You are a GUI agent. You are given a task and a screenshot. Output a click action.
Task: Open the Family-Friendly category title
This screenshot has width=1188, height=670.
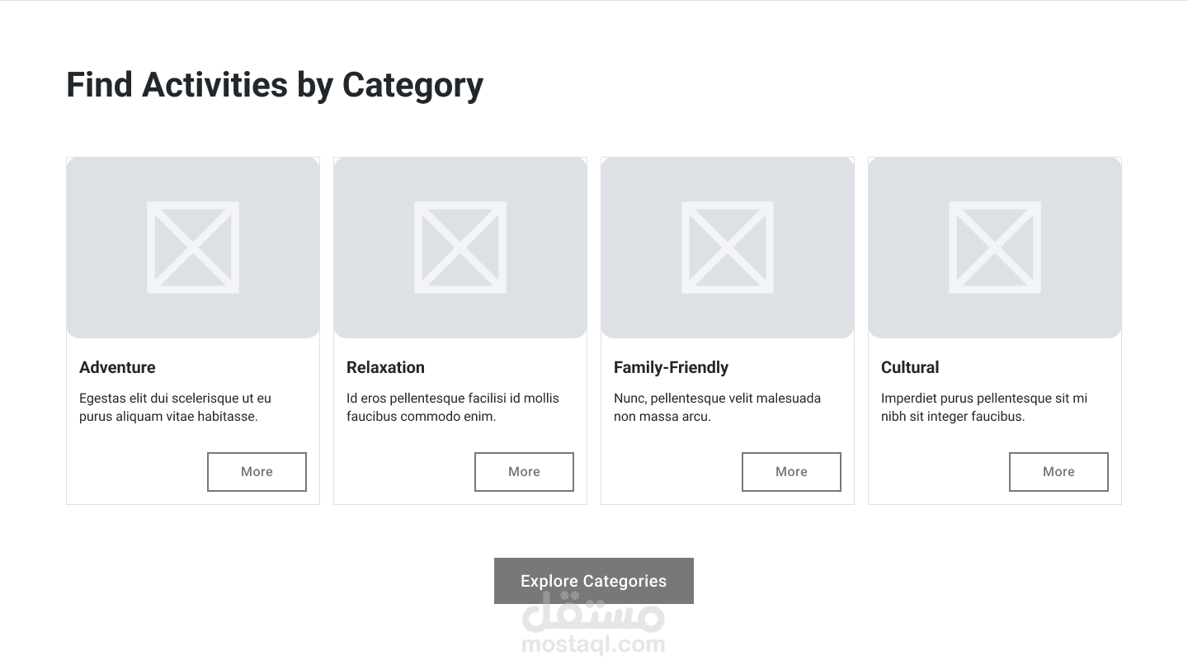671,367
